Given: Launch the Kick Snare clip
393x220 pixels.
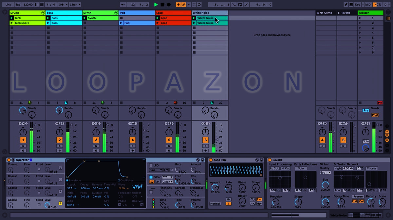Looking at the screenshot, I should (x=12, y=23).
